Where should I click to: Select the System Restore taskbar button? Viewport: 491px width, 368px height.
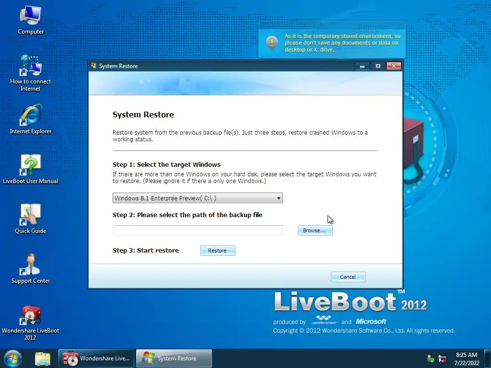click(x=174, y=358)
